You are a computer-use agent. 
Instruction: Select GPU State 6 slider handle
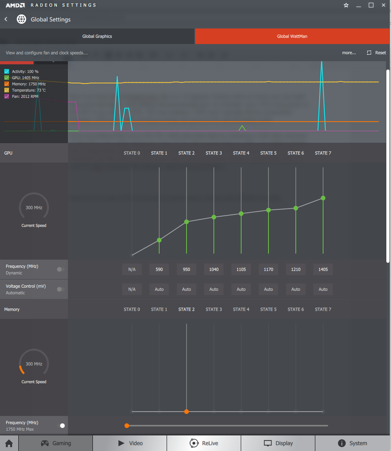pos(296,208)
